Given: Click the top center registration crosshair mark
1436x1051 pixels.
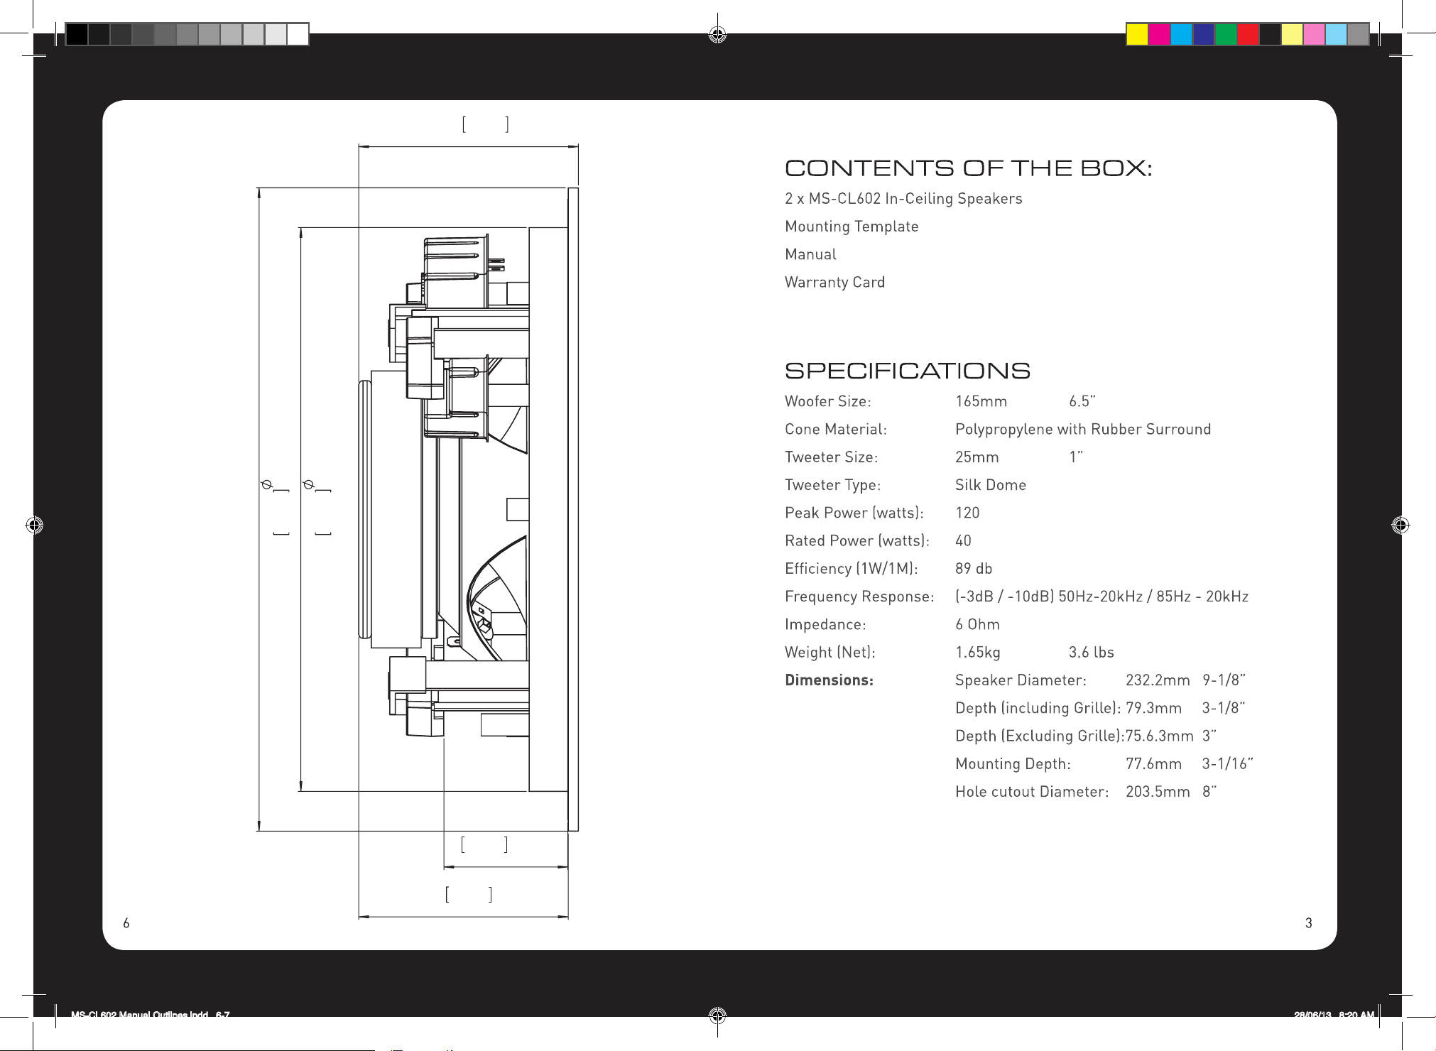Looking at the screenshot, I should pyautogui.click(x=717, y=34).
